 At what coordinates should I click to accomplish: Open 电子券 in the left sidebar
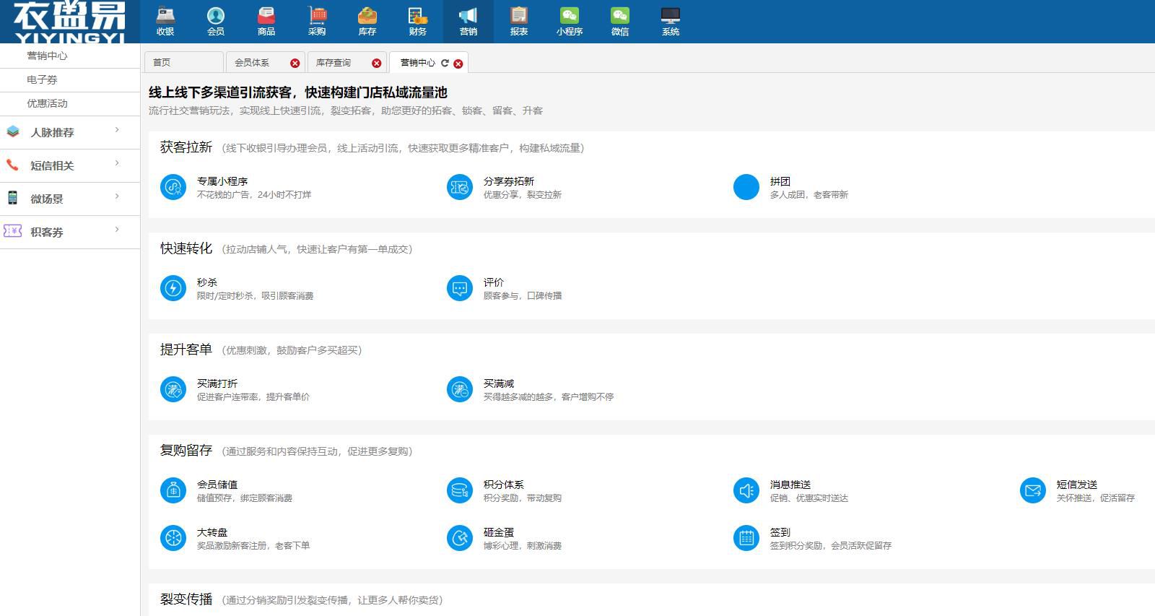pyautogui.click(x=42, y=79)
